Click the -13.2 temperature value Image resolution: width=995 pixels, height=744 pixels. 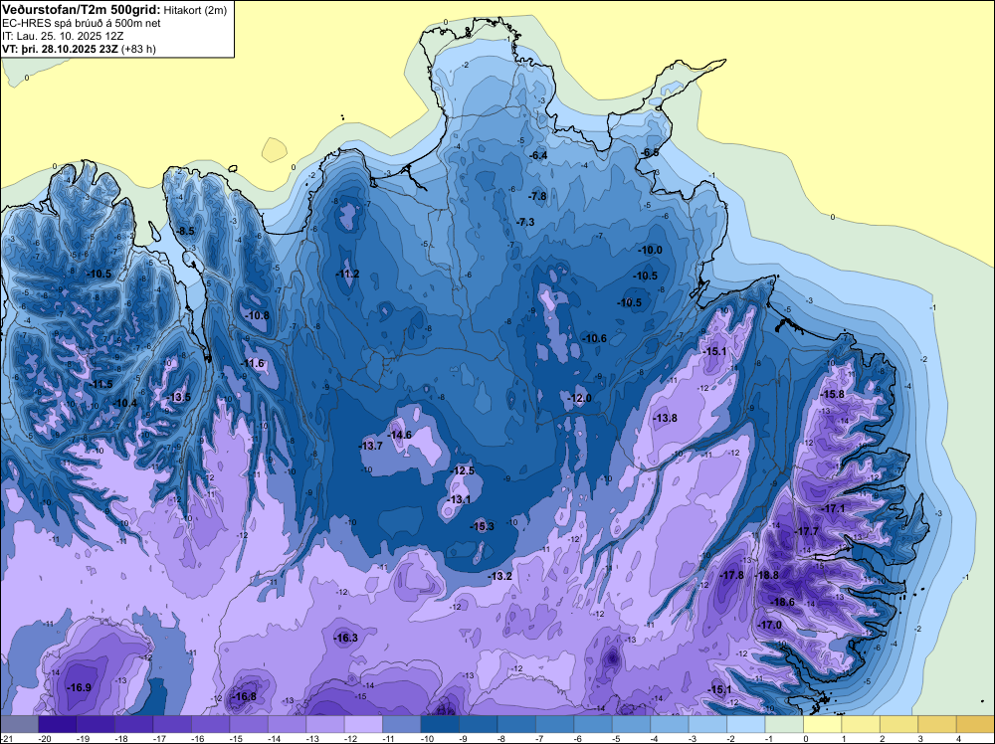pyautogui.click(x=499, y=576)
